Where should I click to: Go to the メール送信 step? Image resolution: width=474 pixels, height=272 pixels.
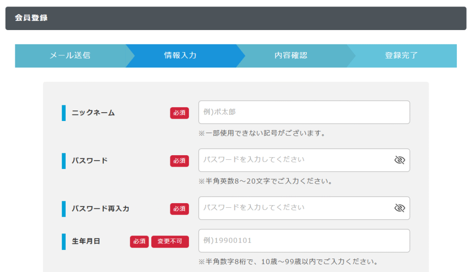point(70,56)
